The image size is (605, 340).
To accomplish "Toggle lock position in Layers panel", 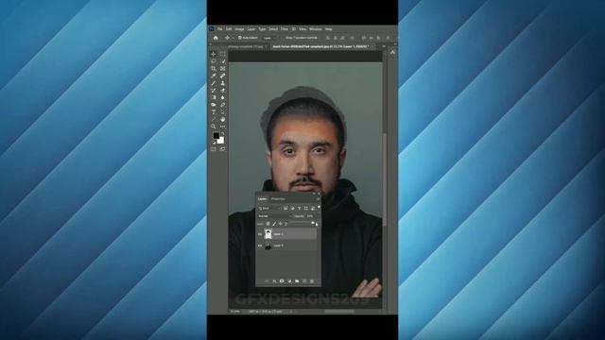I will (x=280, y=224).
